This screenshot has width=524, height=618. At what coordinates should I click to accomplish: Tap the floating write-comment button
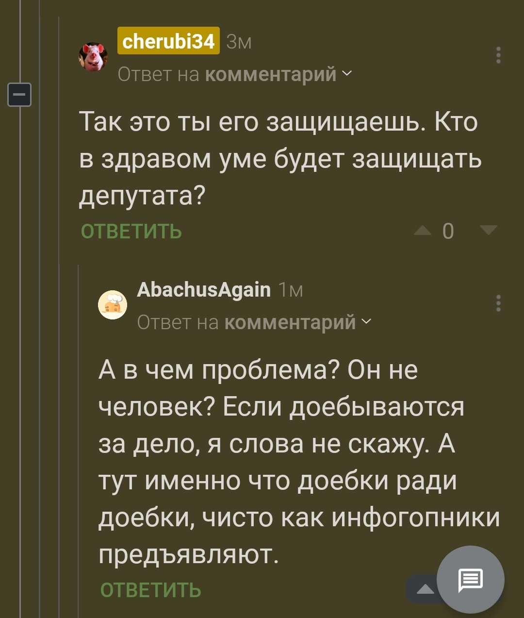click(470, 579)
